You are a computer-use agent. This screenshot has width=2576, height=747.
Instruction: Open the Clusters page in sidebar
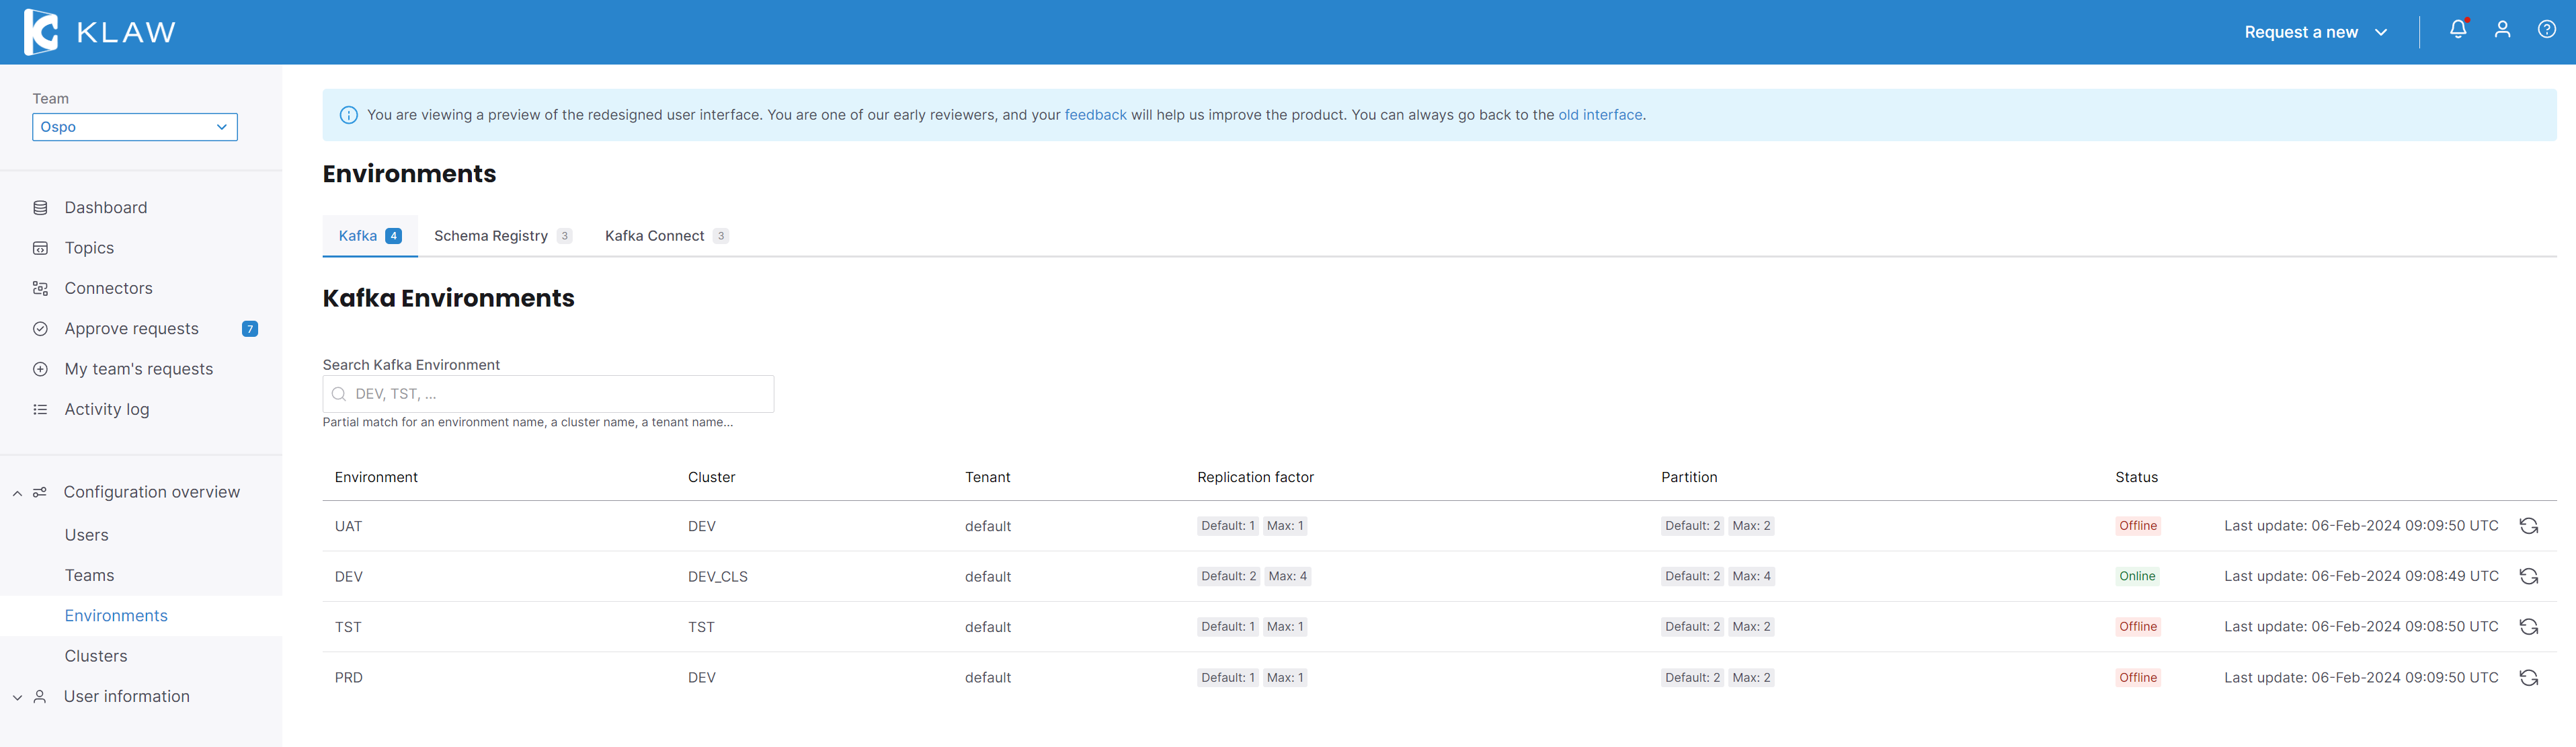(x=96, y=656)
